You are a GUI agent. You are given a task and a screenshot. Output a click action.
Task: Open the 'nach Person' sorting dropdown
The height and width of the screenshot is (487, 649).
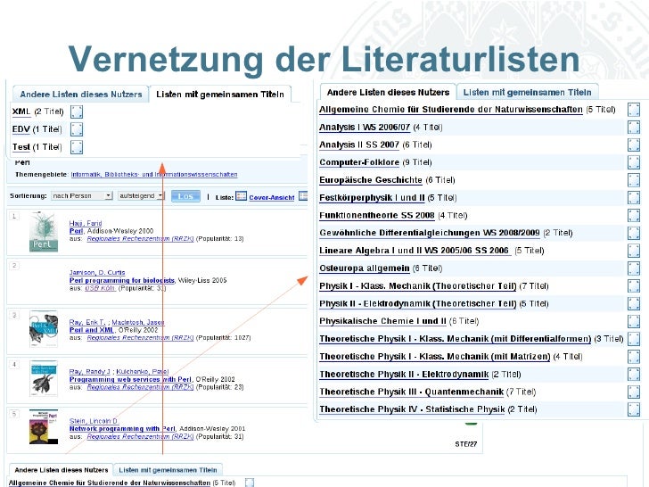pos(81,196)
